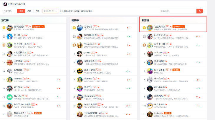Click the orange badge on top 新游榜 game
Screen dimensions: 215x120
(178, 26)
